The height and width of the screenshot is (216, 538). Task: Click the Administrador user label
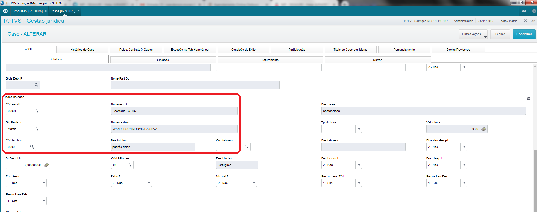[x=463, y=21]
